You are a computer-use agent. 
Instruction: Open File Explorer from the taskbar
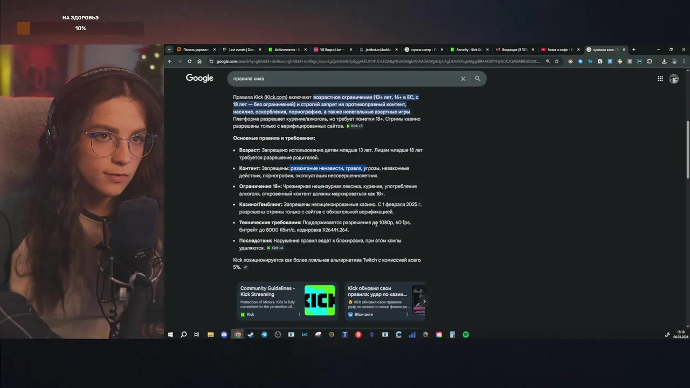211,335
